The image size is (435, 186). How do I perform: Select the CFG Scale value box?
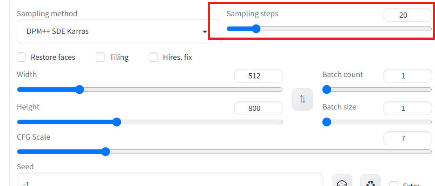(x=407, y=138)
